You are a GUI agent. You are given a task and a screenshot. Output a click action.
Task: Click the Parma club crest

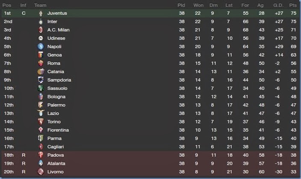[x=41, y=138]
